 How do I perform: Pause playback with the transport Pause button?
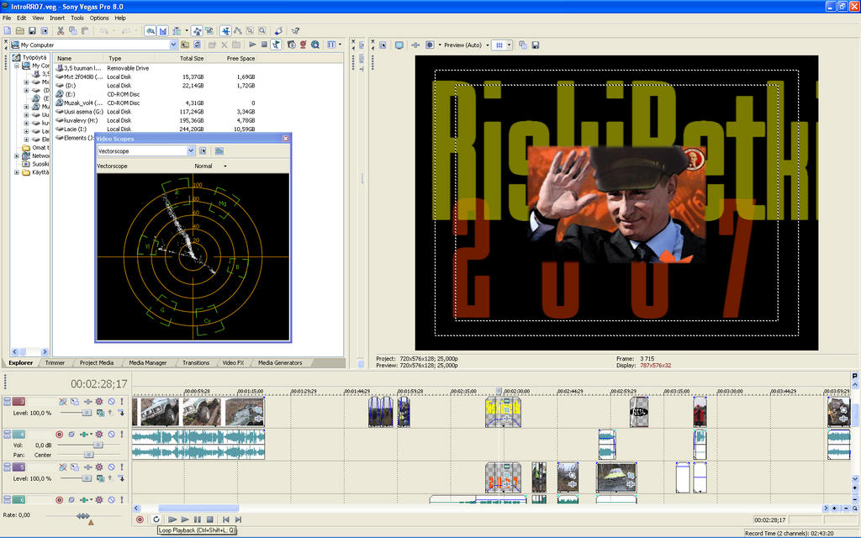198,520
